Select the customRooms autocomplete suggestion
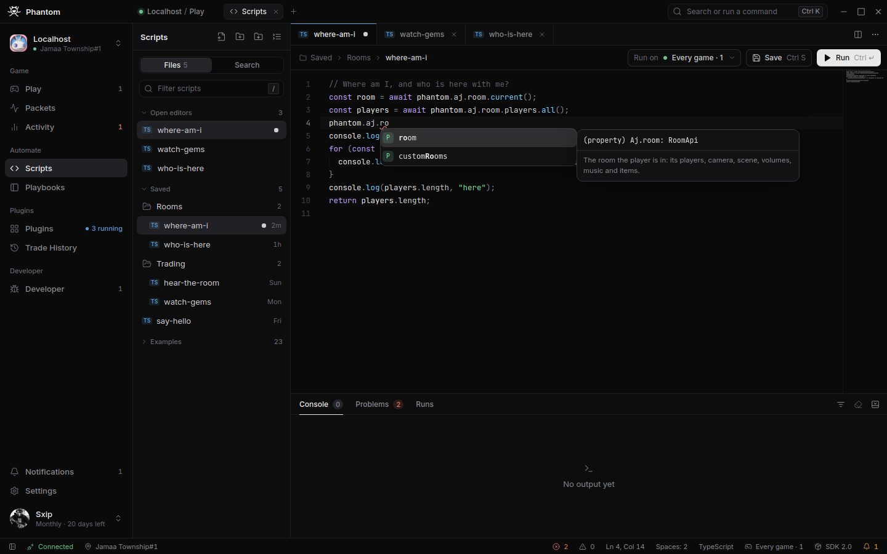The height and width of the screenshot is (554, 887). click(478, 156)
